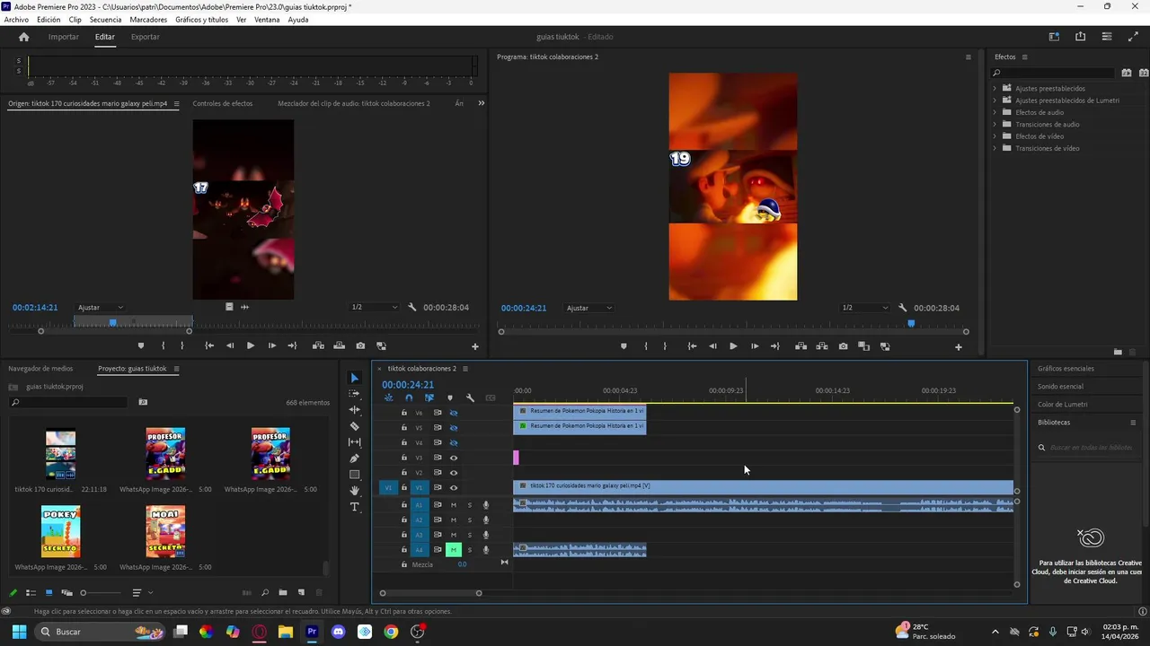
Task: Lock video track V2
Action: coord(404,473)
